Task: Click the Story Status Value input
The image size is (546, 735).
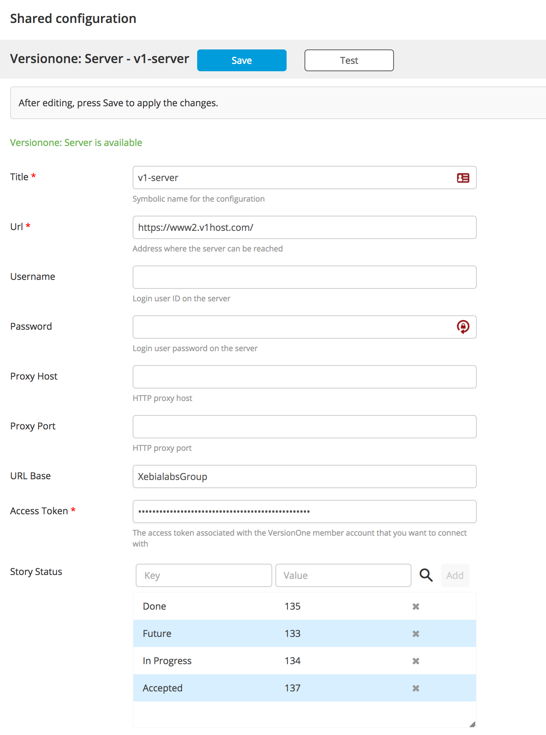Action: coord(343,575)
